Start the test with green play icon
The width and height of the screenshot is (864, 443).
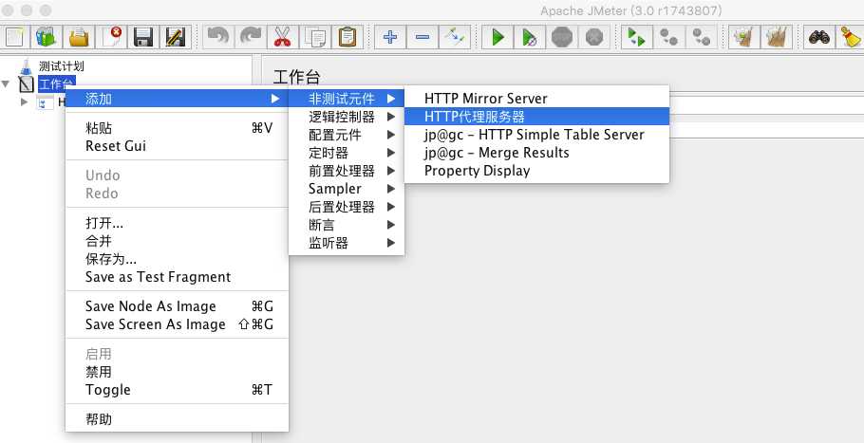tap(498, 37)
